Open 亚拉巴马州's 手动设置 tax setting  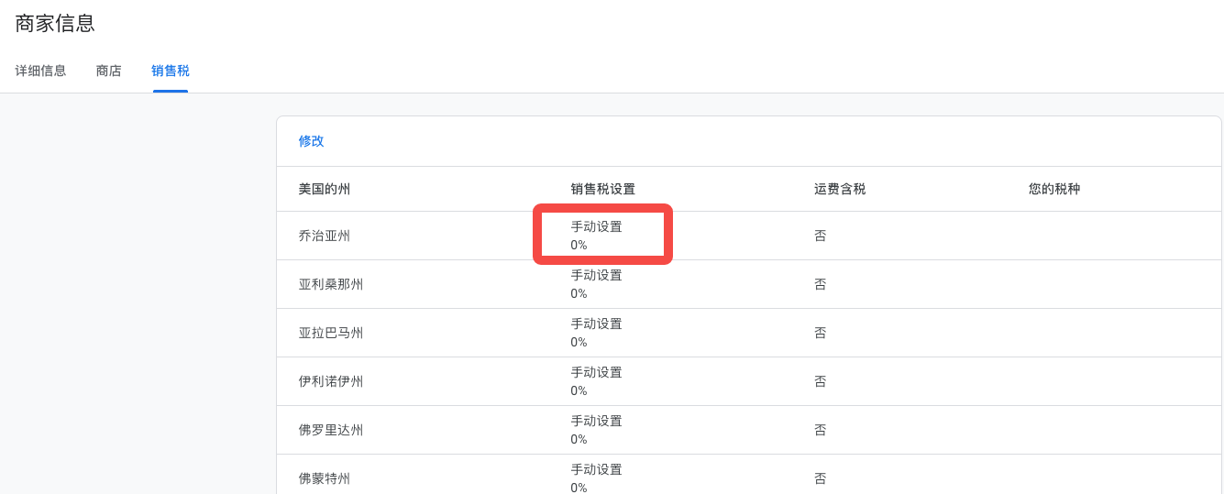596,324
